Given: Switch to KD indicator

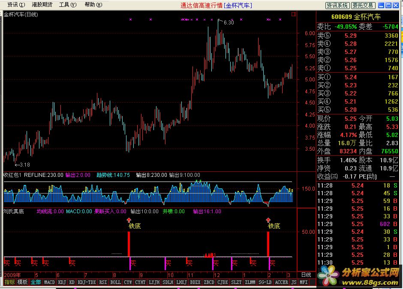Looking at the screenshot, I should [x=72, y=282].
